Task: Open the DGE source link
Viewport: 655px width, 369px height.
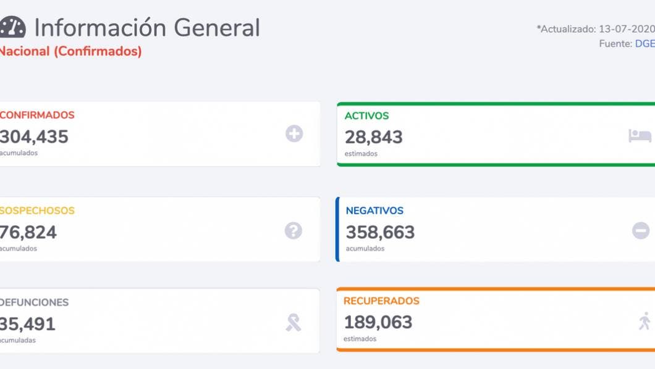Action: tap(644, 44)
